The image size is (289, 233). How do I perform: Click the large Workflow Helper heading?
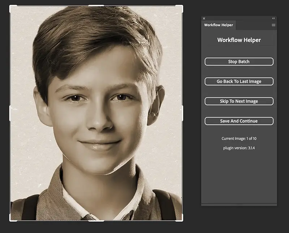[x=239, y=40]
